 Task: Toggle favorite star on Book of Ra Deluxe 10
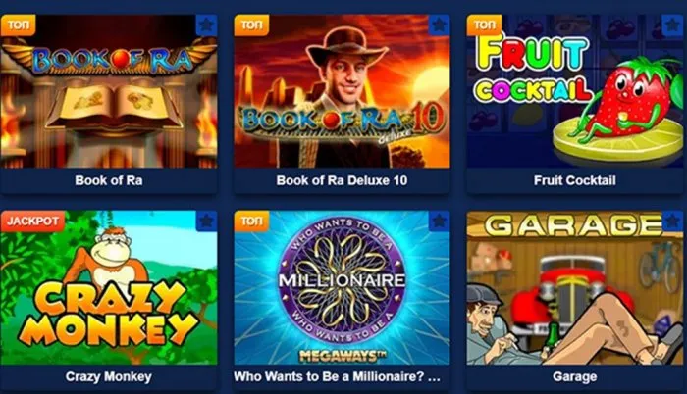click(x=439, y=25)
